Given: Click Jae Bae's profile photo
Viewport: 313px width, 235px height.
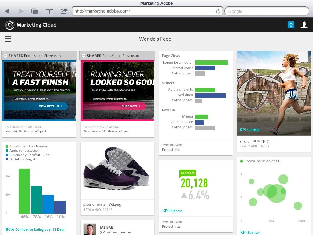Looking at the screenshot, I should (90, 229).
